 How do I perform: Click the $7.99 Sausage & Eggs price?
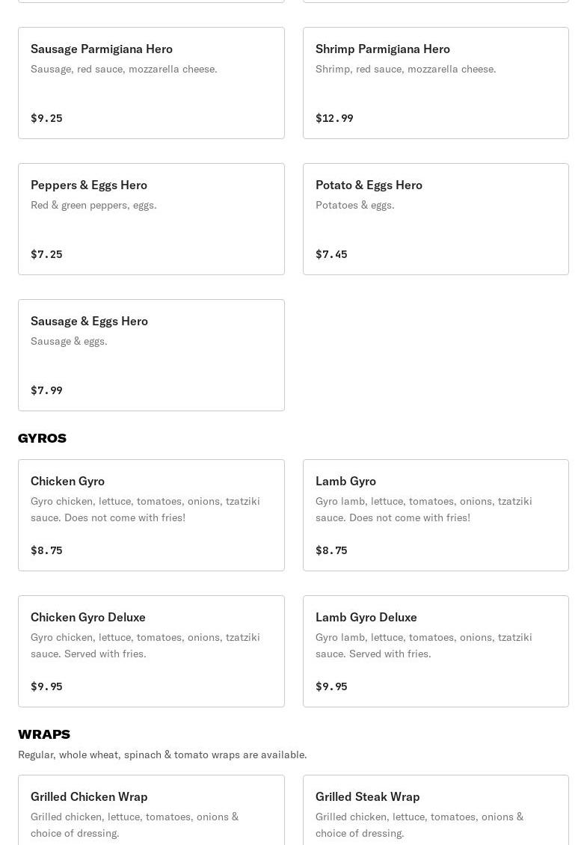tap(46, 390)
